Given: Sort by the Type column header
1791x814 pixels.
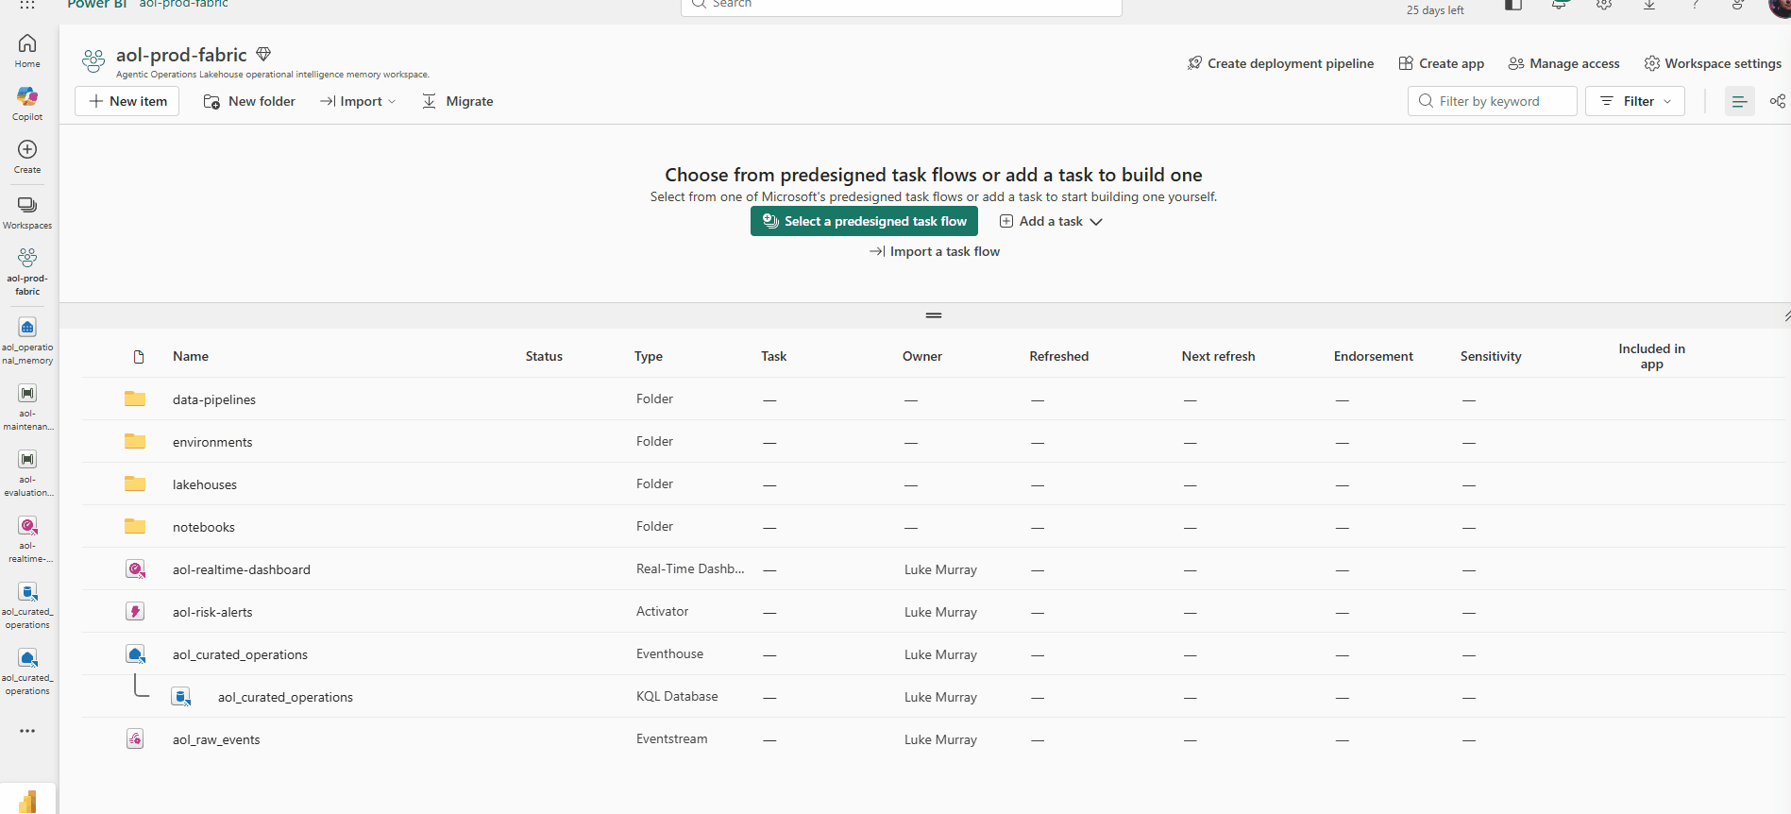Looking at the screenshot, I should coord(649,356).
